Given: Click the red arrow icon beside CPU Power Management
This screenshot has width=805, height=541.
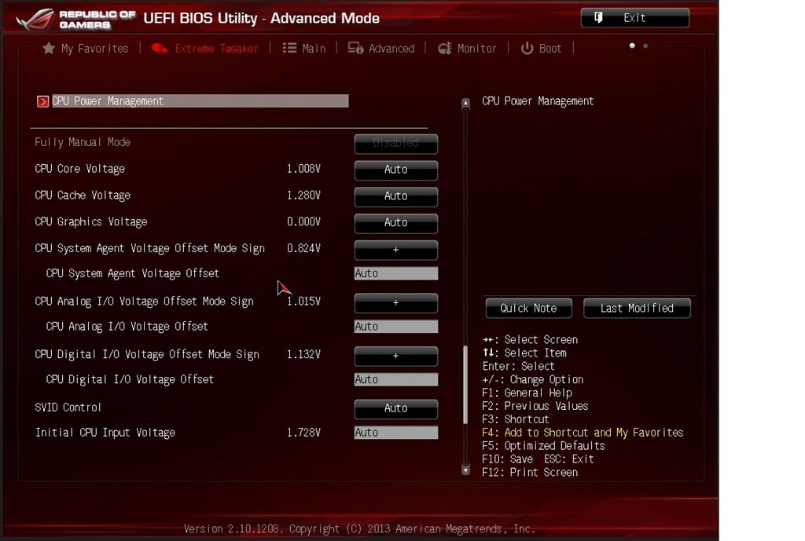Looking at the screenshot, I should [42, 101].
